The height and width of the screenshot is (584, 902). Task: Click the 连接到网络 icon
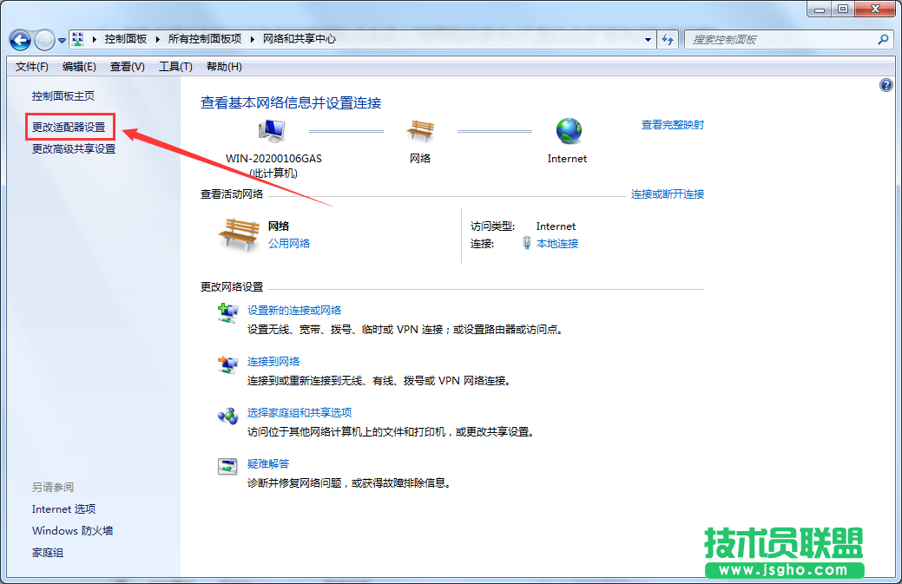click(x=227, y=365)
